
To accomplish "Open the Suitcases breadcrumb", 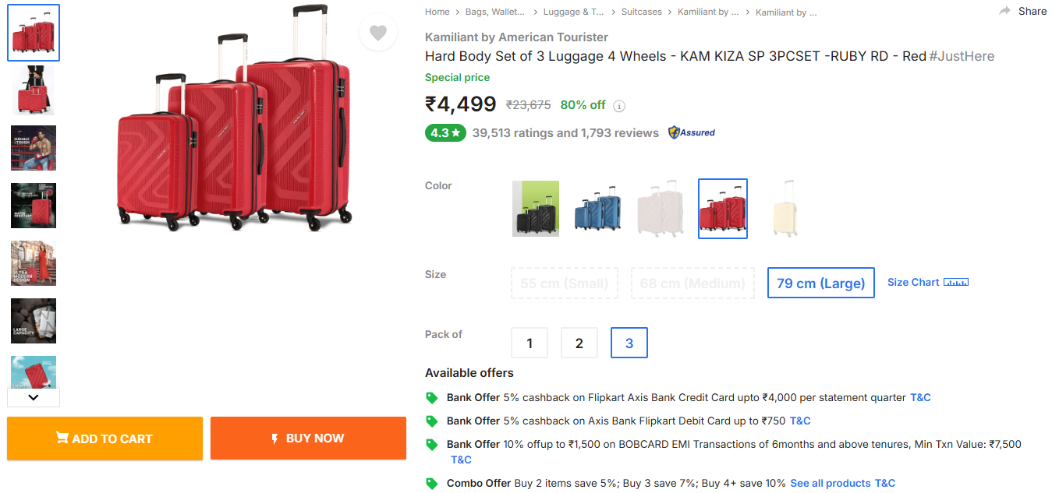I will 642,12.
